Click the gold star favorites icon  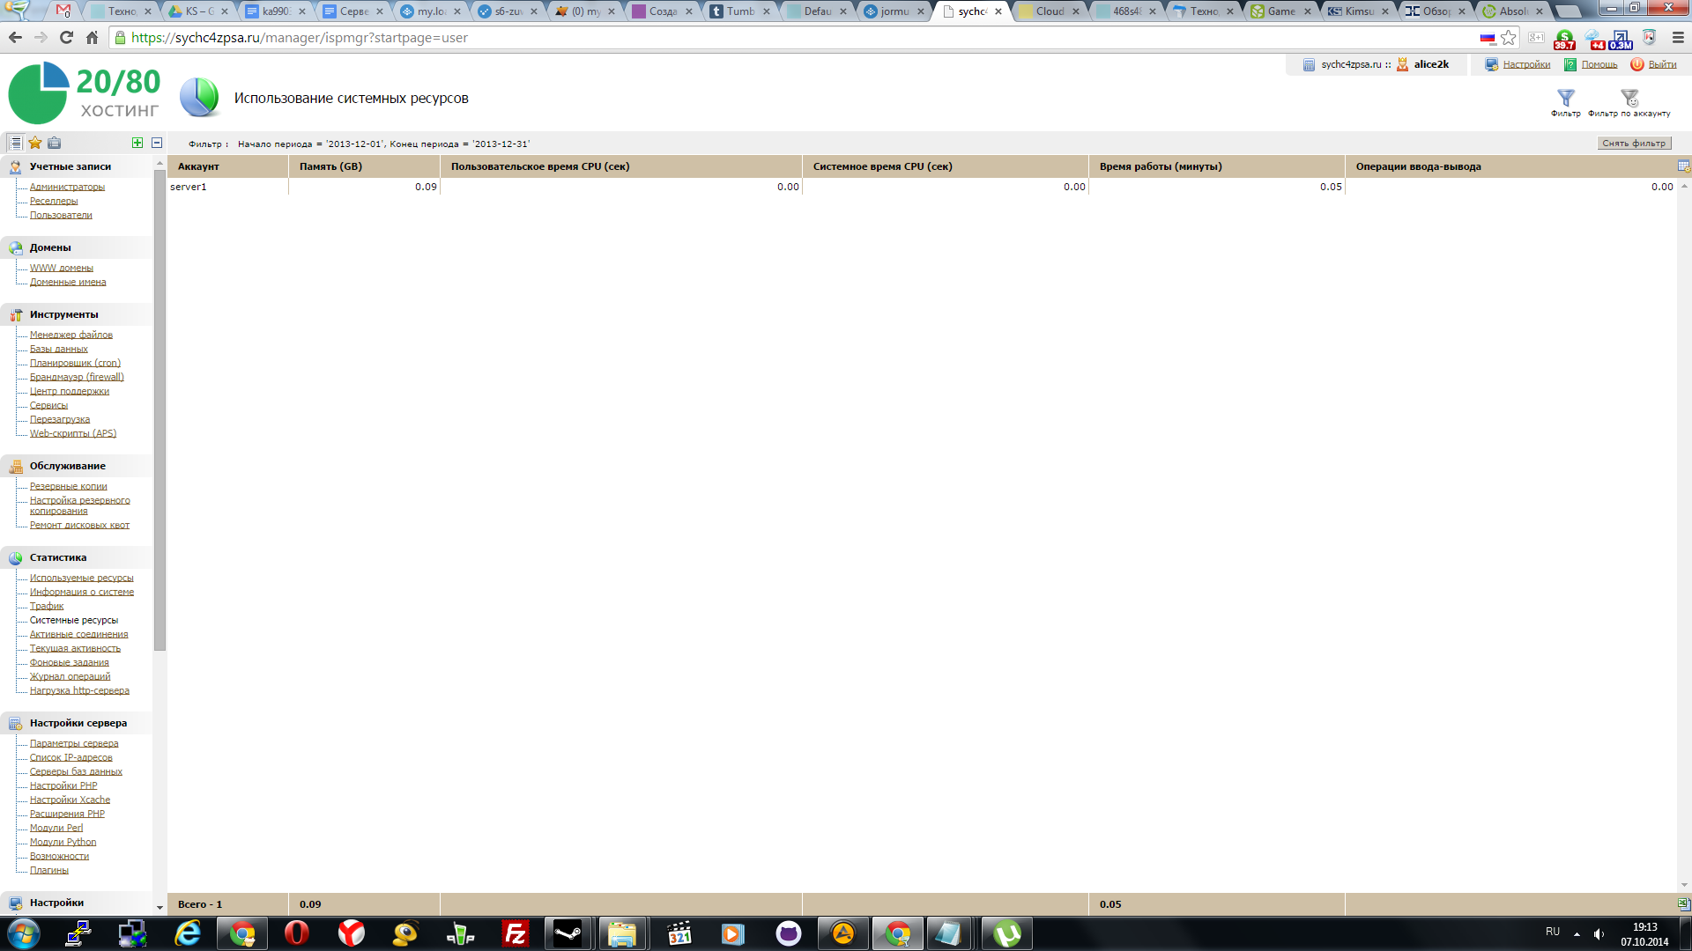[35, 143]
